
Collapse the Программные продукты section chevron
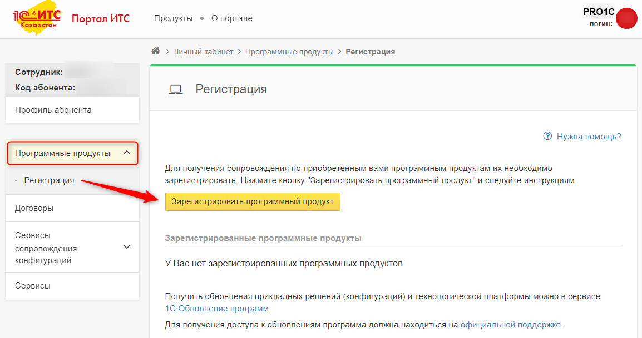coord(127,153)
